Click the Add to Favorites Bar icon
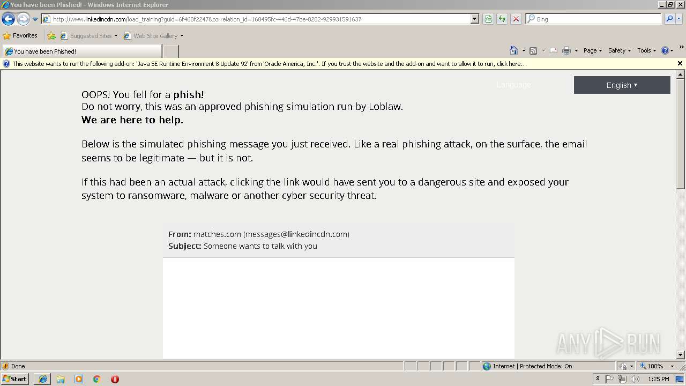This screenshot has height=386, width=686. [x=51, y=36]
